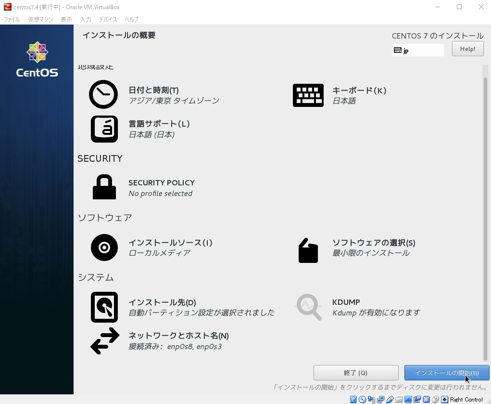Open the date and time clock icon
The image size is (491, 404).
tap(103, 94)
